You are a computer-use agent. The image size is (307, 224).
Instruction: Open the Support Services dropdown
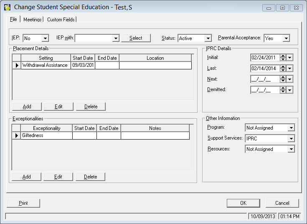pyautogui.click(x=291, y=138)
